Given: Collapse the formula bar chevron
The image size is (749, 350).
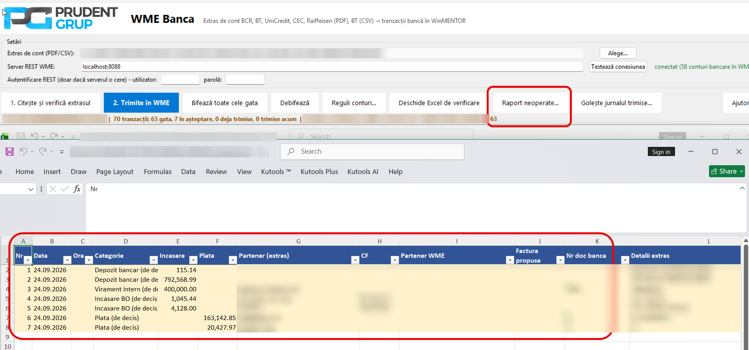Looking at the screenshot, I should [x=742, y=188].
